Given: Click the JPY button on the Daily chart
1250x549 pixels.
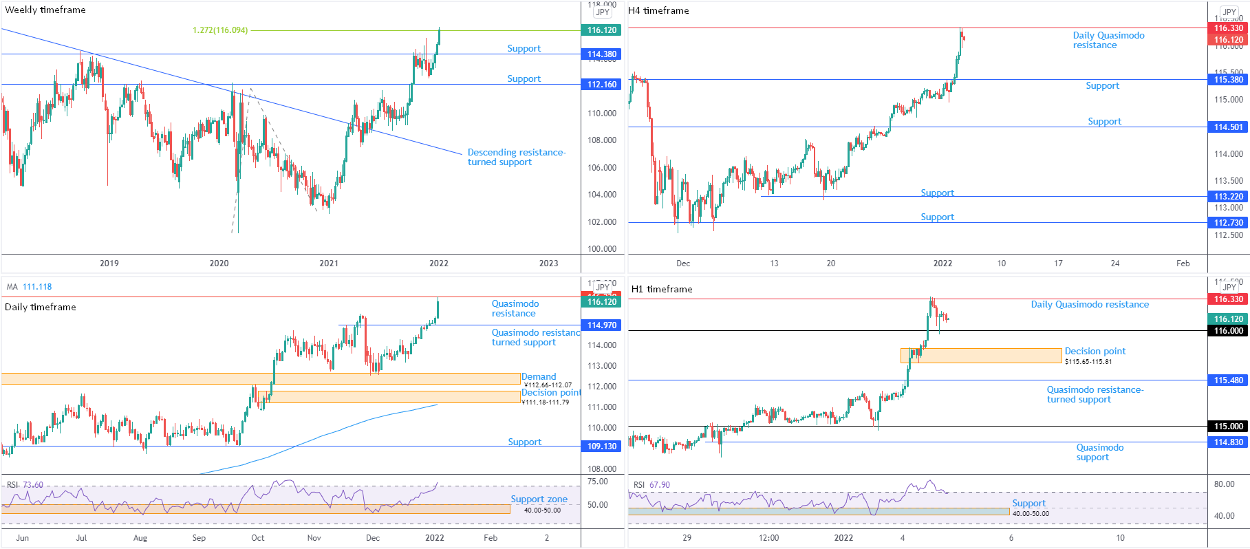Looking at the screenshot, I should 603,288.
